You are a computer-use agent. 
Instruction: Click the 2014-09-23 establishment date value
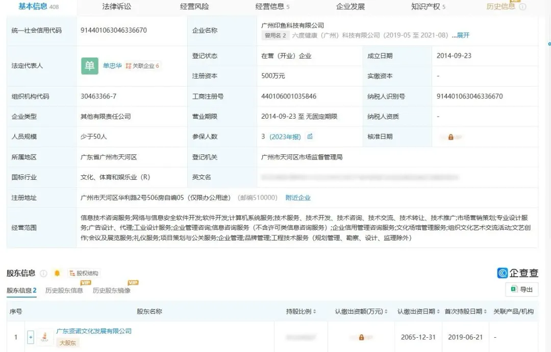coord(454,56)
